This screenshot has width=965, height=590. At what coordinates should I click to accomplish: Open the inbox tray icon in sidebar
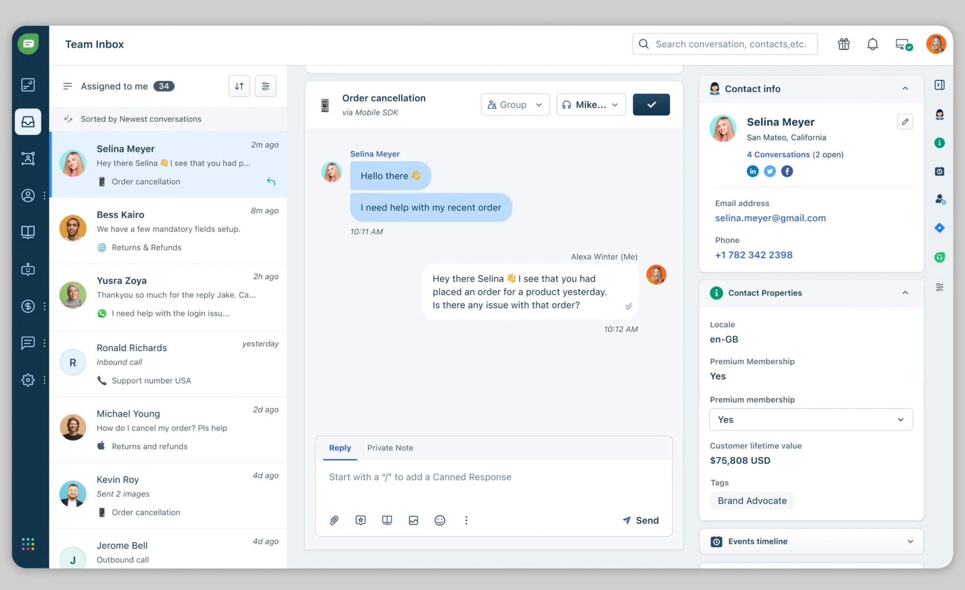pos(28,121)
